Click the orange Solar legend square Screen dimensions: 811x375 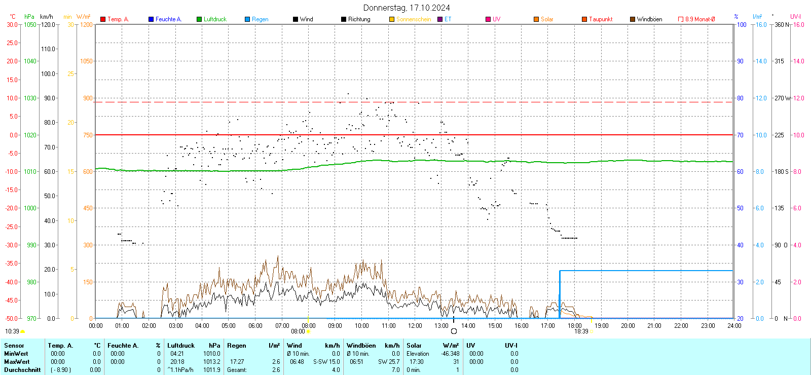click(536, 19)
